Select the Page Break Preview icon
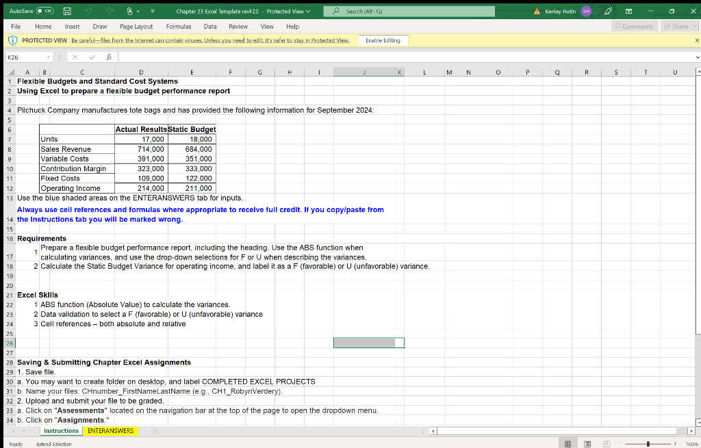Screen dimensions: 701x448 click(x=607, y=443)
